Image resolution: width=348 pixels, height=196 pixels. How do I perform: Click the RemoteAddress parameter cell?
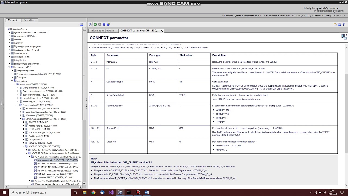click(126, 114)
